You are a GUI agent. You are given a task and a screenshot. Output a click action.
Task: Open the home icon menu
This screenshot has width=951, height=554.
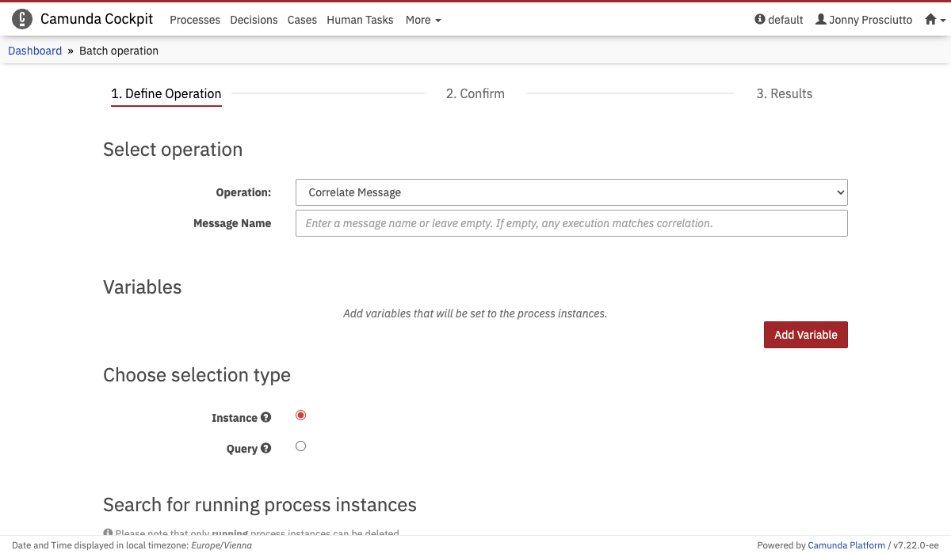click(x=932, y=19)
